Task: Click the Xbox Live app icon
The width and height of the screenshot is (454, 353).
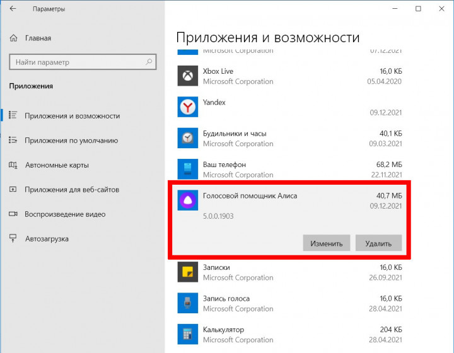Action: click(x=187, y=76)
